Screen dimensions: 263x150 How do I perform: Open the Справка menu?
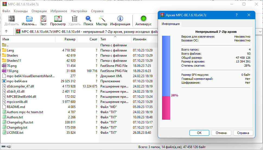97,11
